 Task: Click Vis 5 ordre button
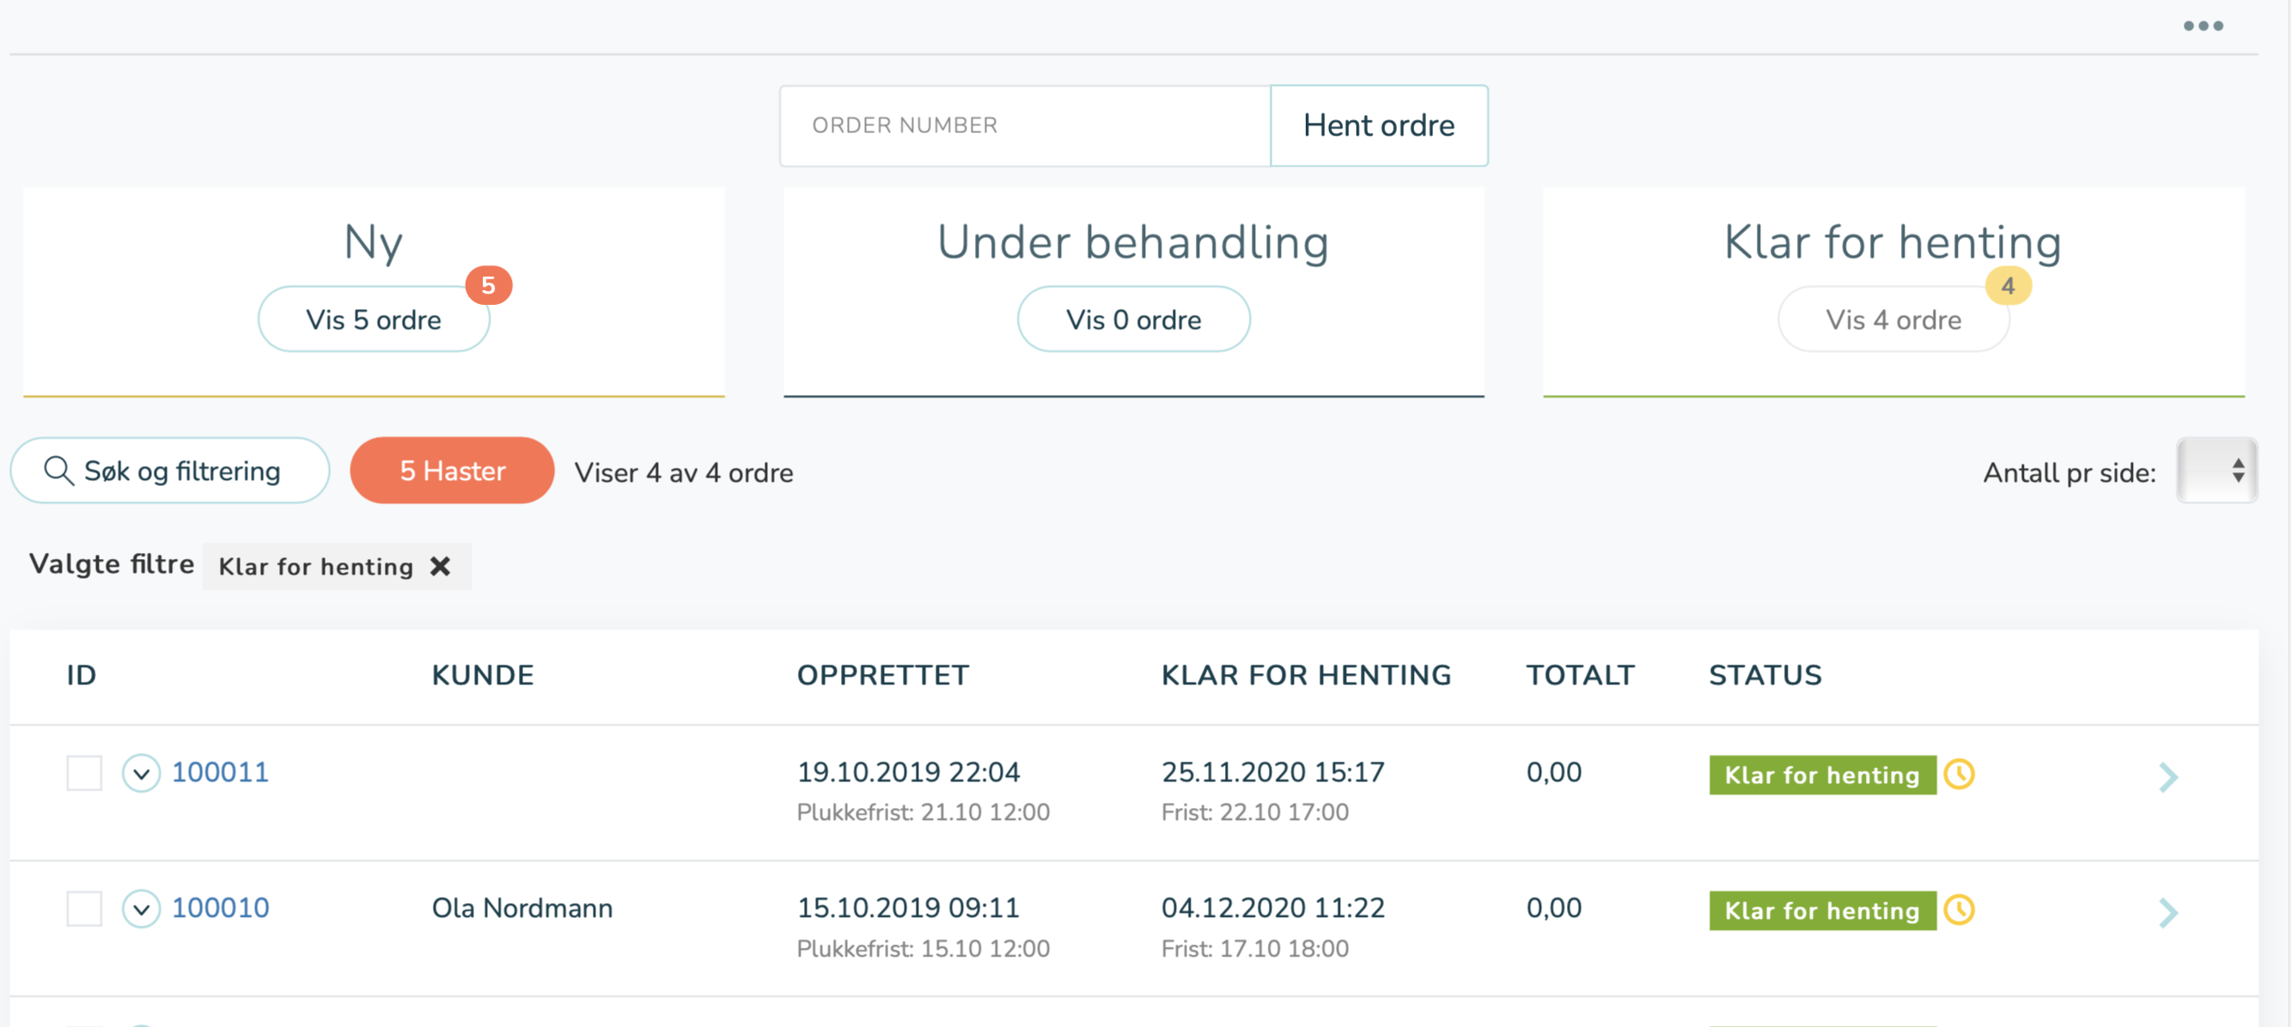click(x=374, y=319)
